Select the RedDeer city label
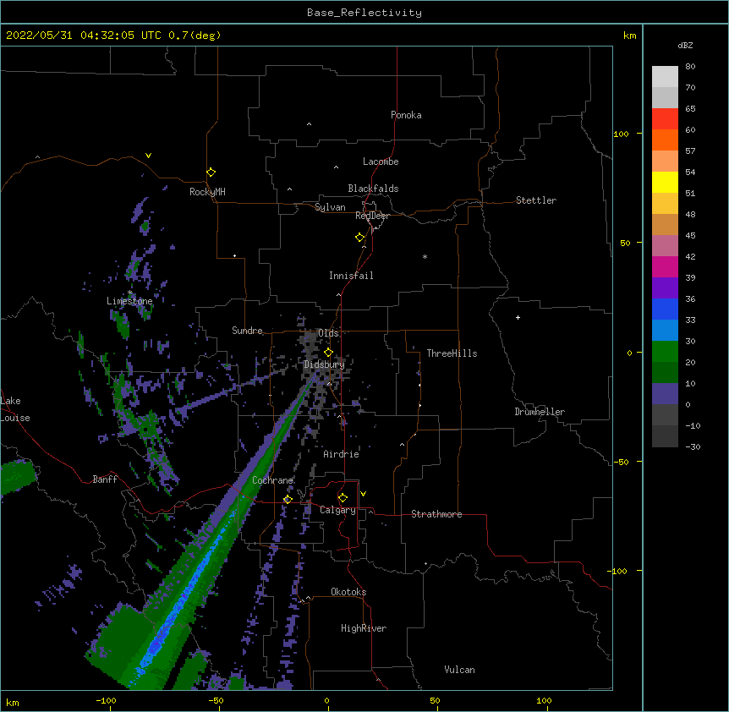Viewport: 729px width, 712px height. coord(372,216)
